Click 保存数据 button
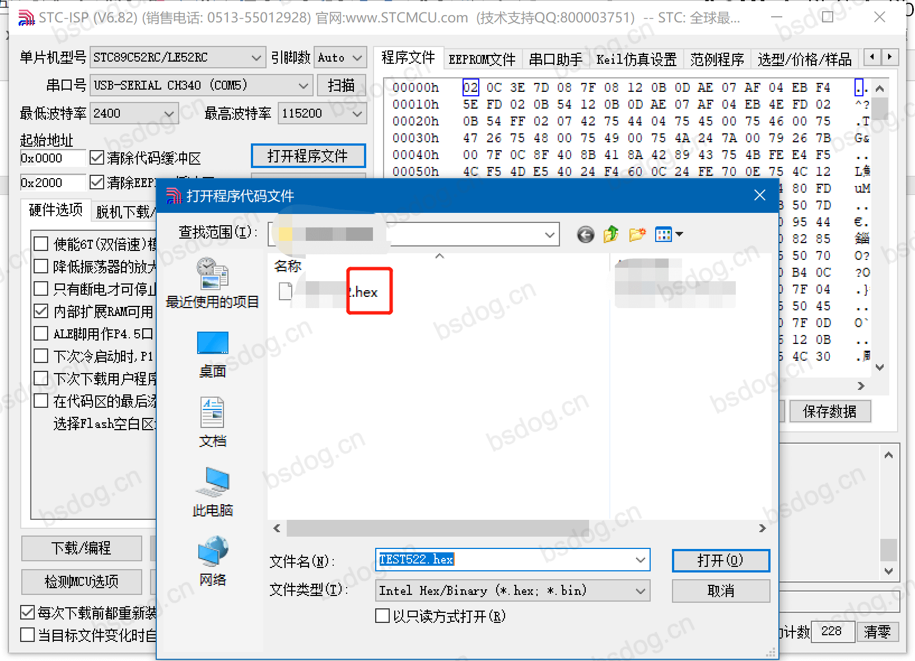This screenshot has width=915, height=661. [x=830, y=412]
